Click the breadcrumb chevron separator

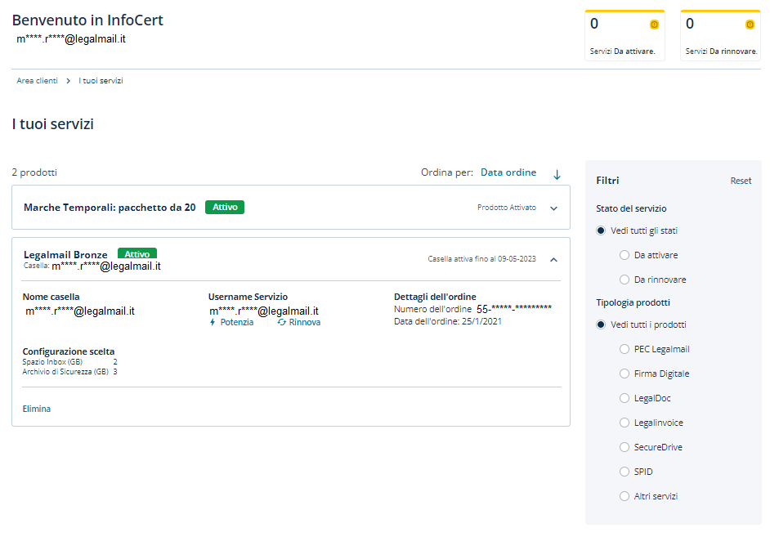point(68,81)
